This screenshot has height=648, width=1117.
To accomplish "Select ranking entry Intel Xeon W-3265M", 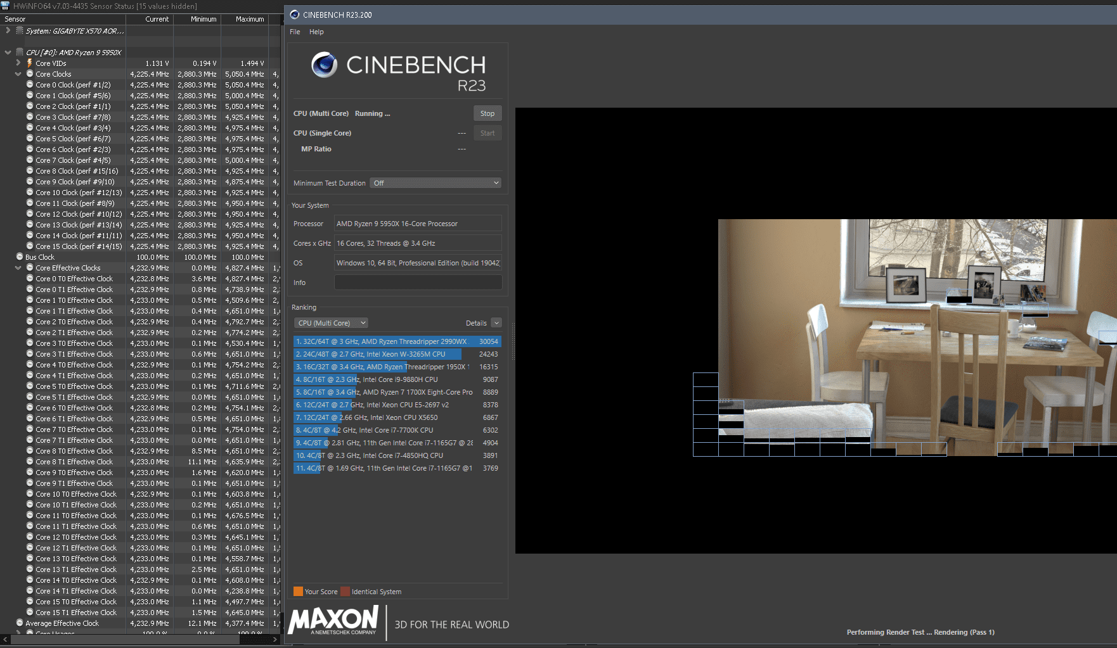I will [397, 354].
